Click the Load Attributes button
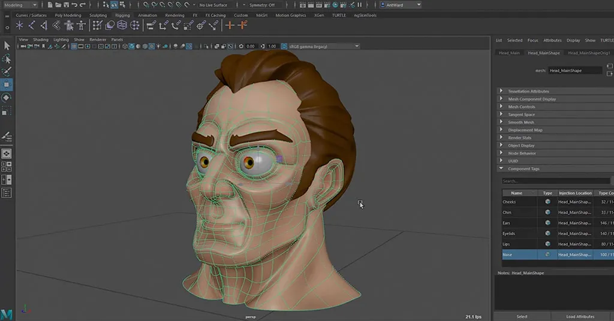The height and width of the screenshot is (321, 614). tap(580, 316)
